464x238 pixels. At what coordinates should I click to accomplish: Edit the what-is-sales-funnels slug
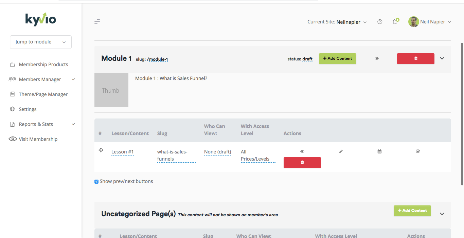pos(176,155)
